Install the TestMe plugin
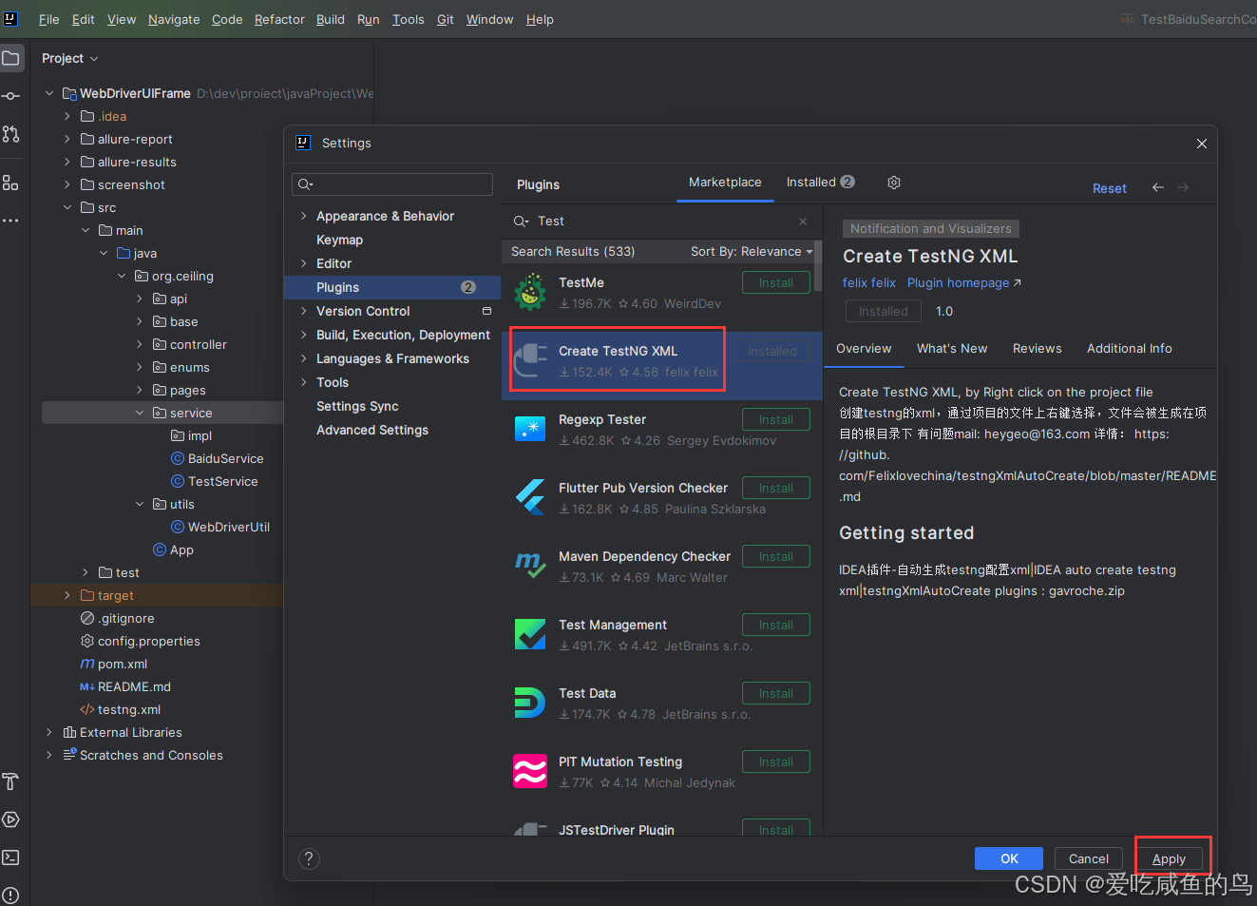 [776, 282]
